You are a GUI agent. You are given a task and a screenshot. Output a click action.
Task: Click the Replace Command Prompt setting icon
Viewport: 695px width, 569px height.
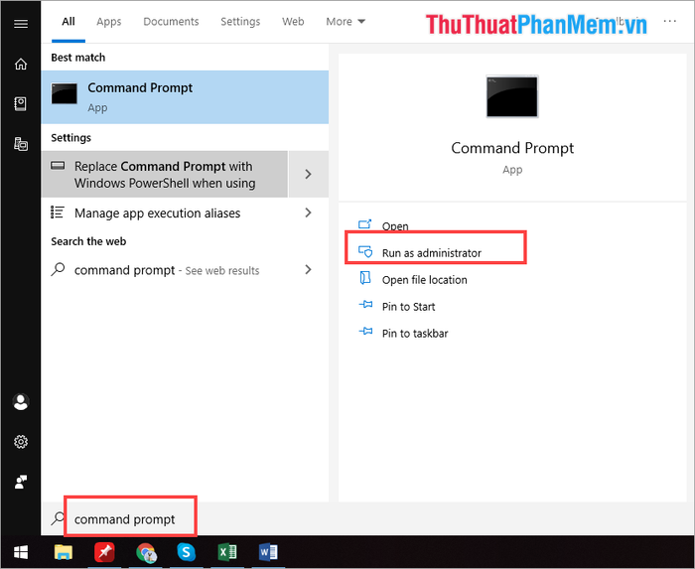point(58,166)
